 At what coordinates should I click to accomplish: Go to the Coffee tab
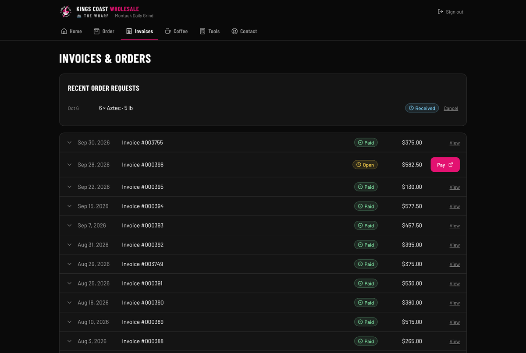click(176, 31)
